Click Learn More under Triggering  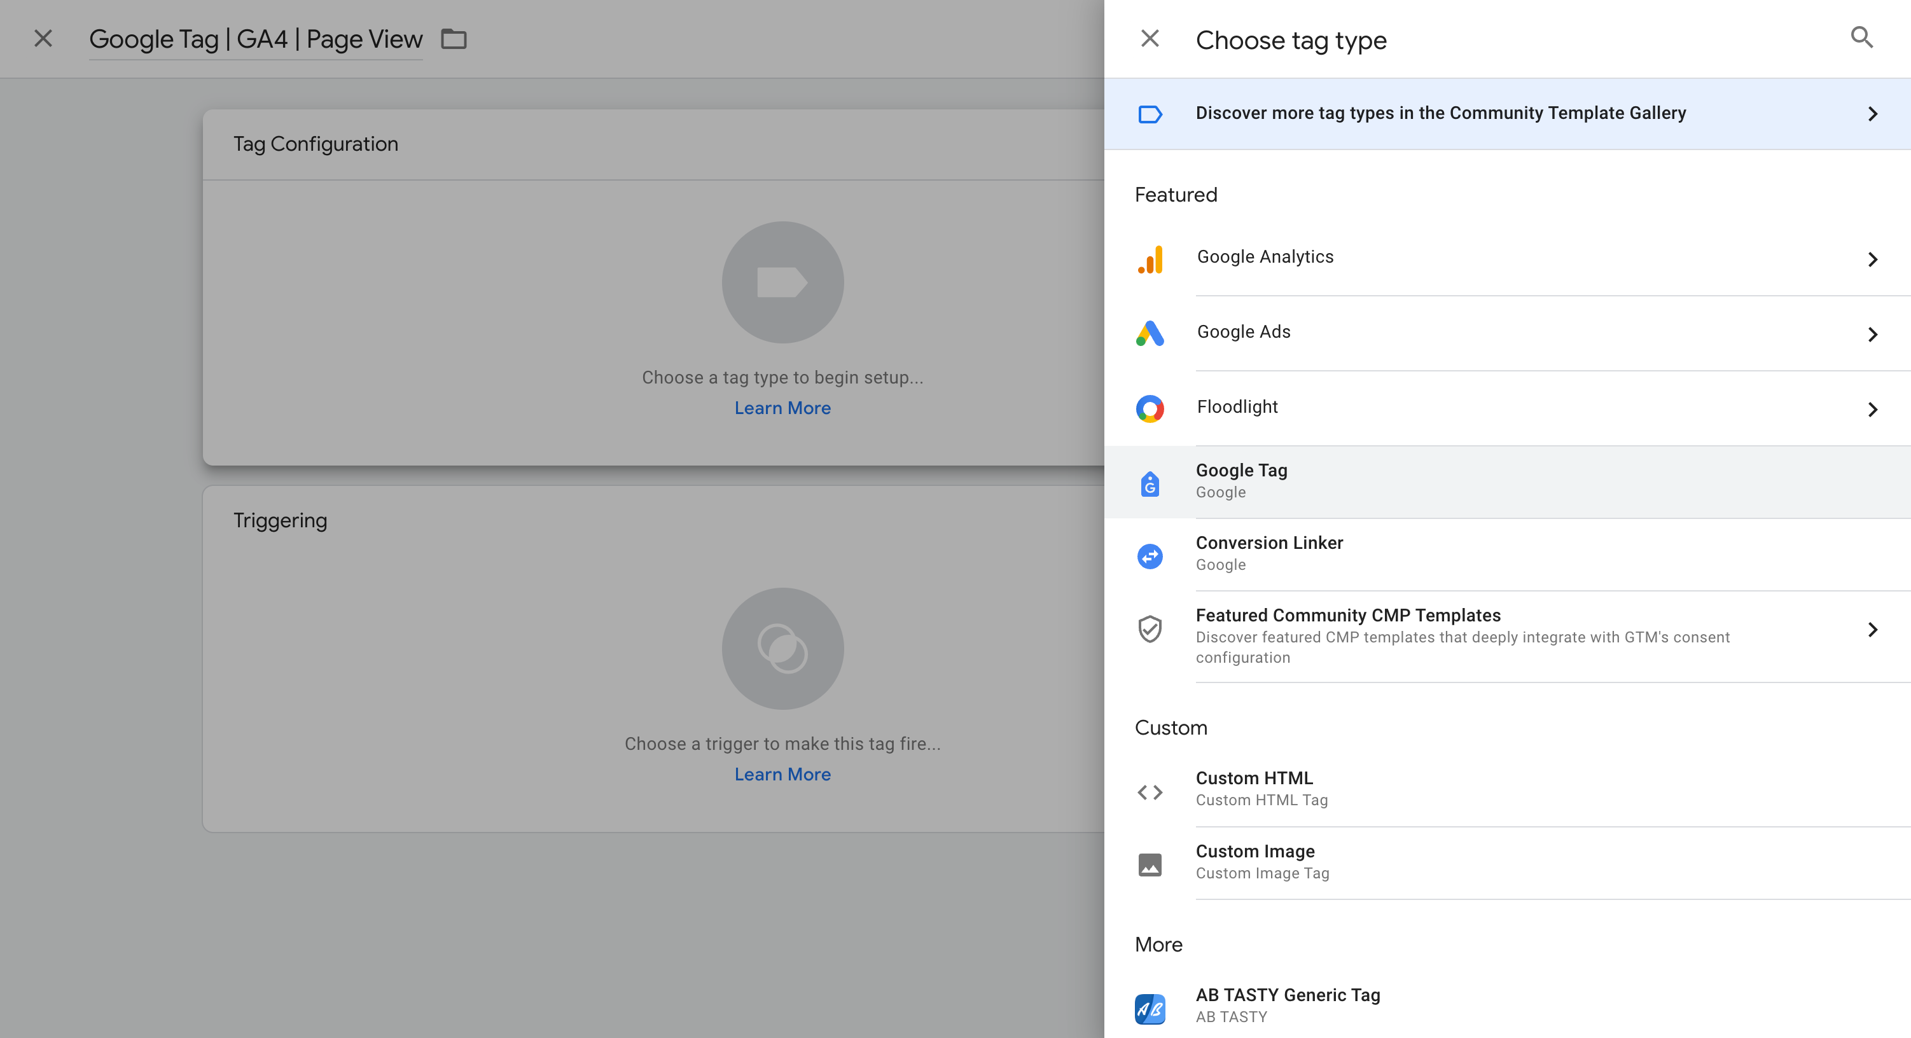tap(782, 775)
